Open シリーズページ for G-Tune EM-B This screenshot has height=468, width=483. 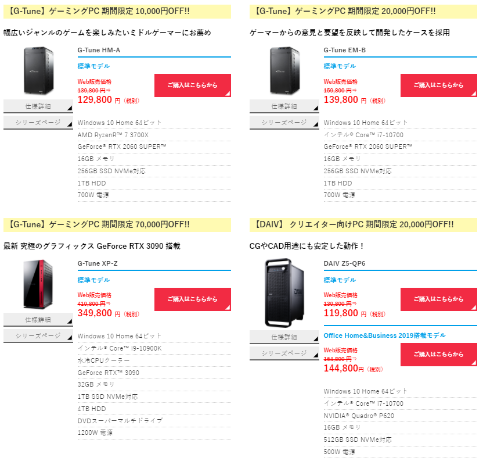[x=284, y=123]
